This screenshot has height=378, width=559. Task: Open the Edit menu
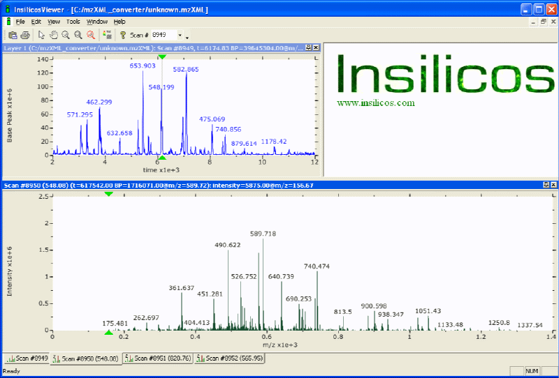(x=36, y=22)
